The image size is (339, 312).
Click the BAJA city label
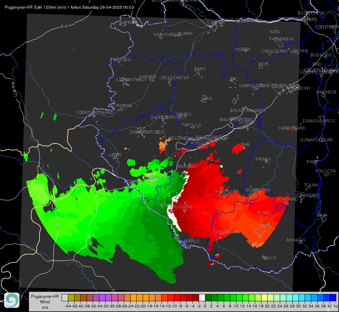pos(322,215)
